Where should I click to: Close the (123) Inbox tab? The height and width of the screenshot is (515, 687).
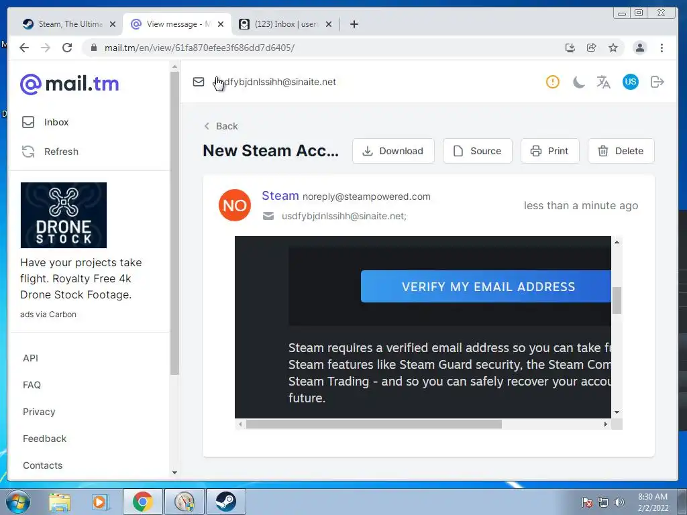tap(329, 24)
